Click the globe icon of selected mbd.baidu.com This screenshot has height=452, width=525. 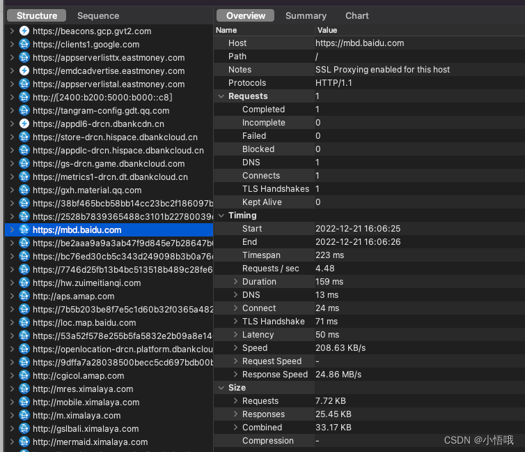(x=24, y=229)
